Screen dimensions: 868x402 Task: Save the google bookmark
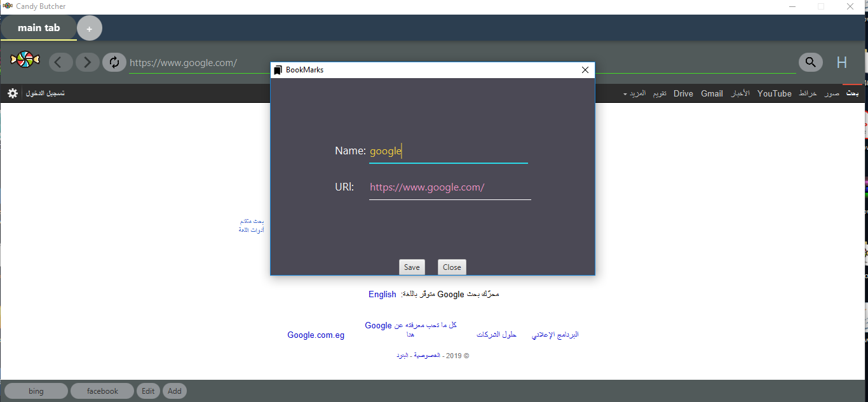(x=412, y=267)
